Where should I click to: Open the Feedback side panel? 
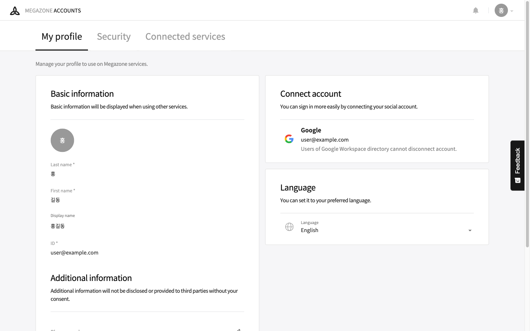tap(517, 165)
